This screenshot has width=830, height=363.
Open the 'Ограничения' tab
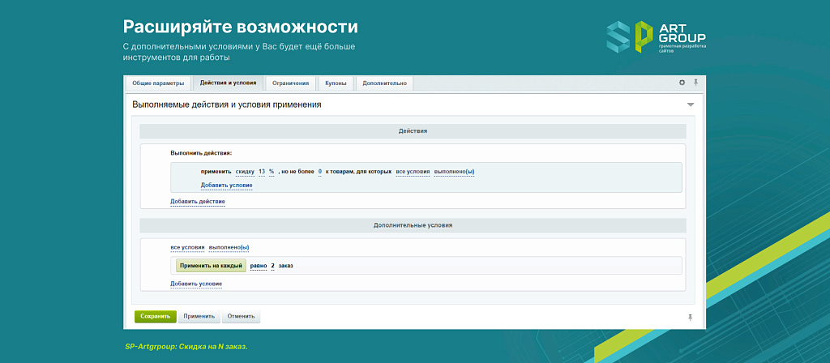point(290,83)
